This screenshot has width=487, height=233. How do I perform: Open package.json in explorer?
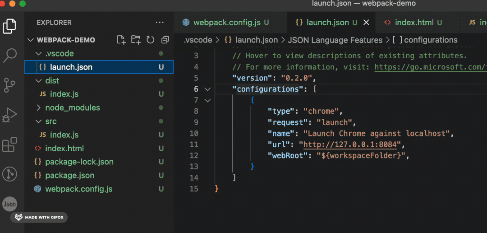[99, 176]
